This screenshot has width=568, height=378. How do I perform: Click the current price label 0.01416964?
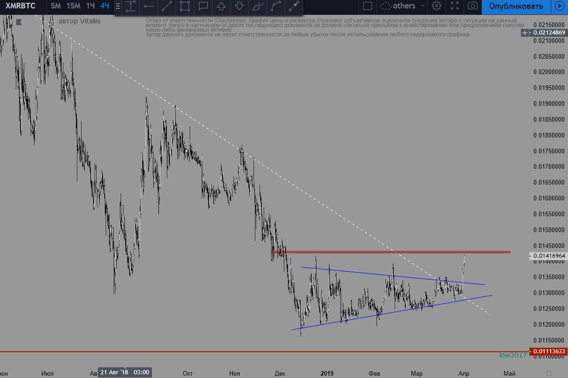[x=548, y=256]
